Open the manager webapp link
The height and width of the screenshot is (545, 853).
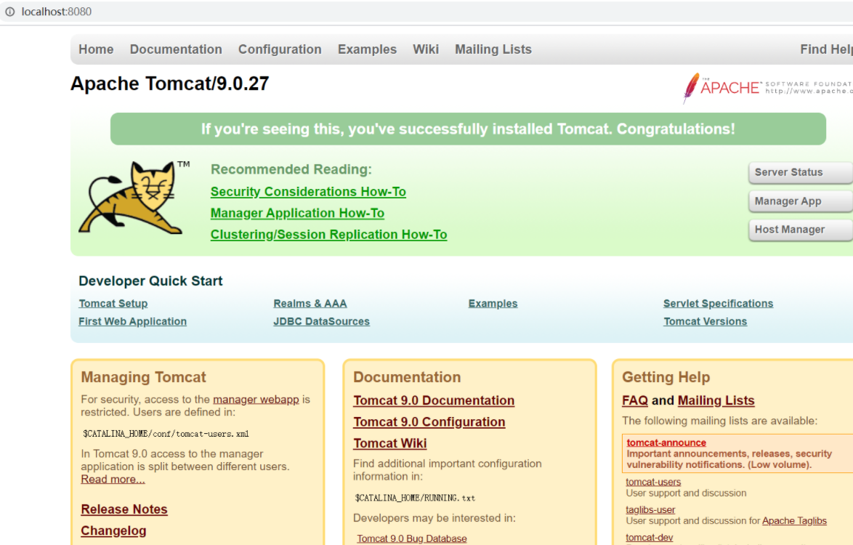[256, 400]
